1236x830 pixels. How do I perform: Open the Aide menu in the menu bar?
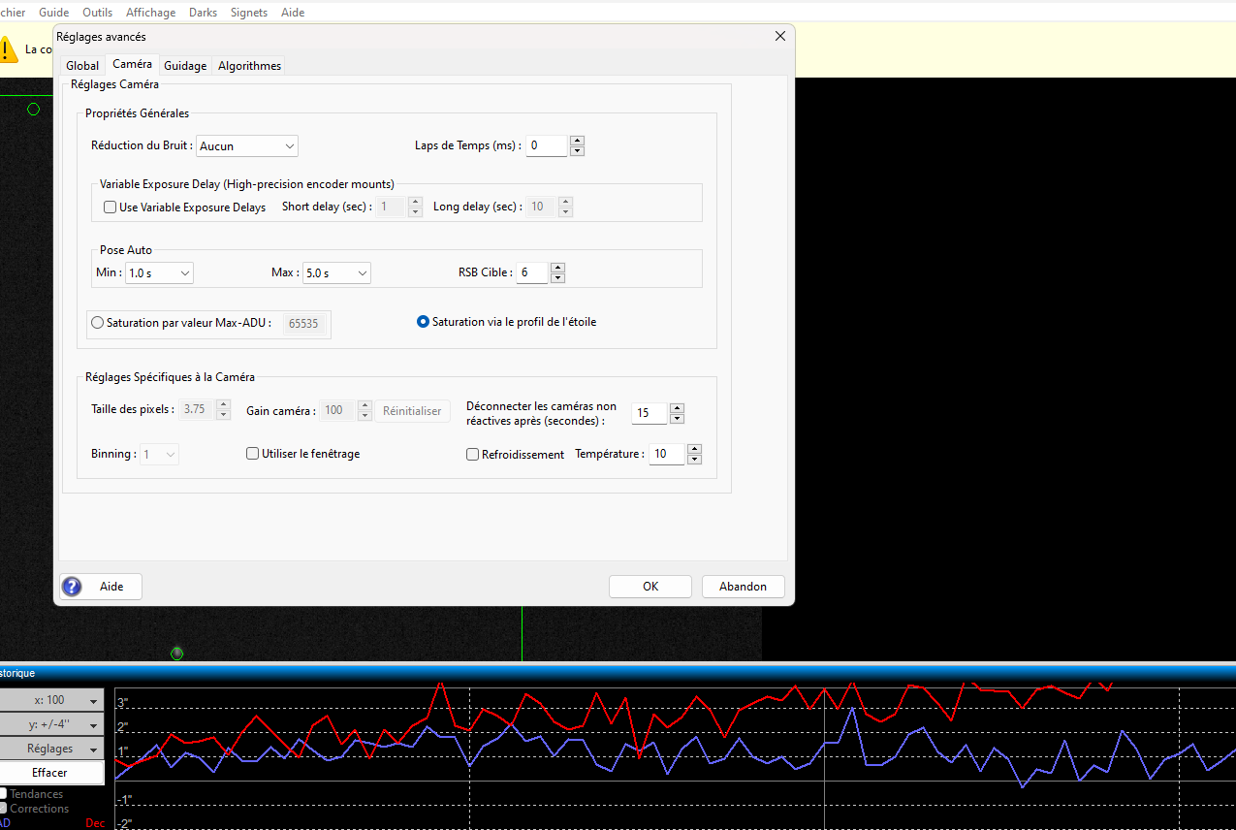(x=292, y=13)
